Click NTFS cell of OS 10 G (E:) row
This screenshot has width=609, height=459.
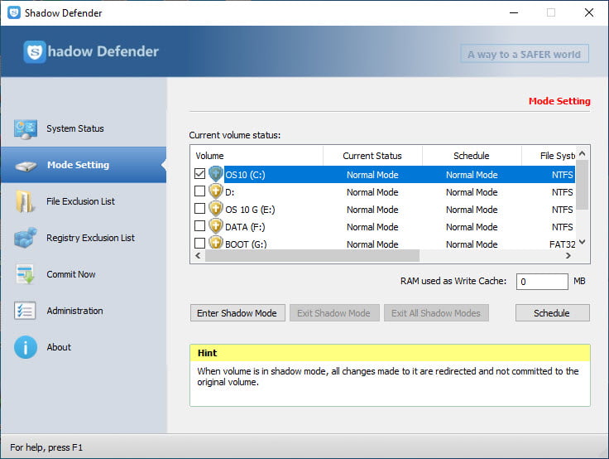(562, 210)
